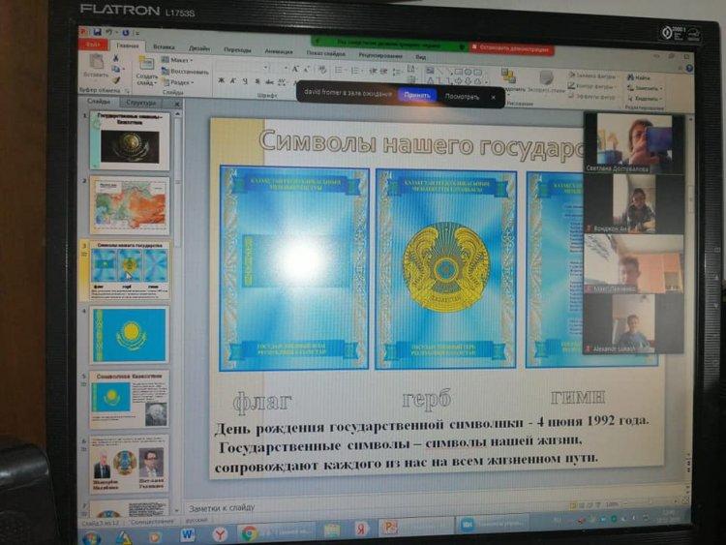Screen dimensions: 726x545
Task: Click the character spacing AV icon
Action: pos(282,82)
